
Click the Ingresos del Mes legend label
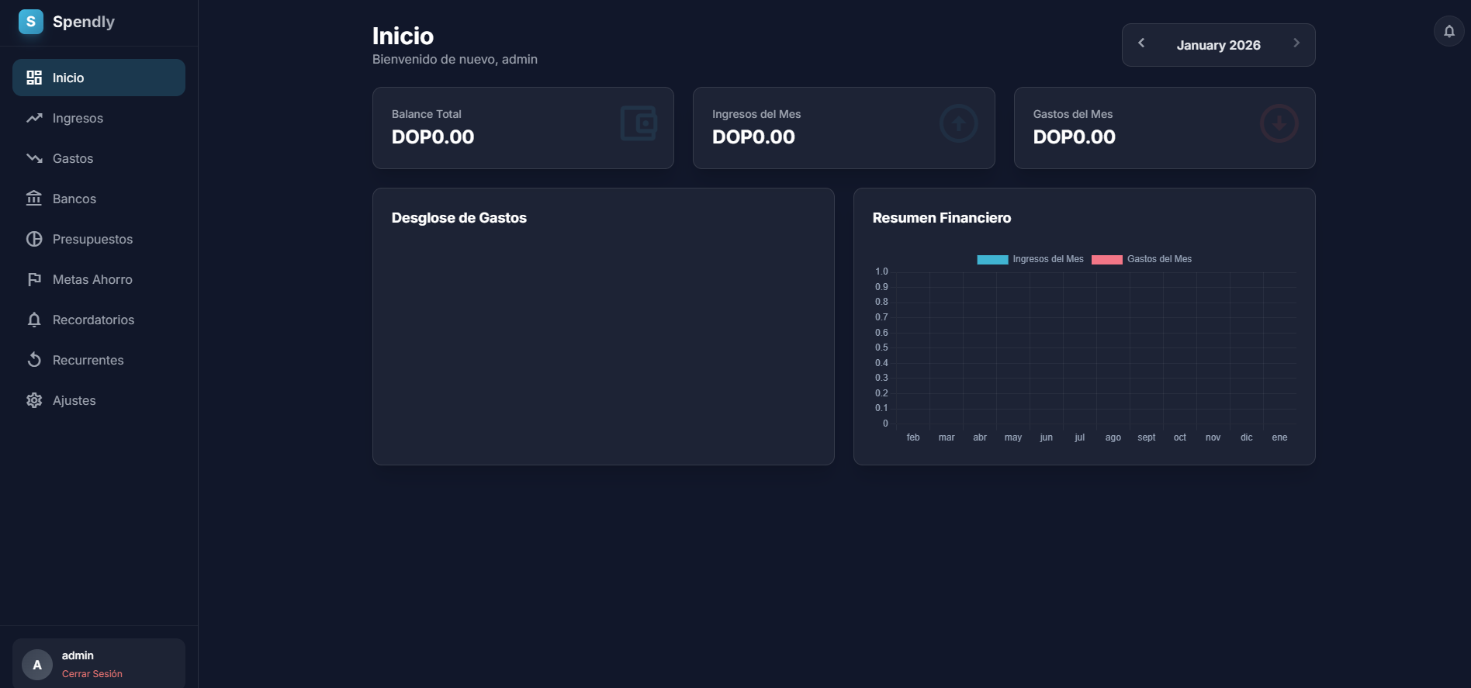point(1048,259)
